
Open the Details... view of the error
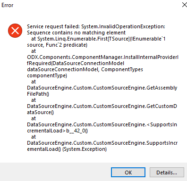167,173
